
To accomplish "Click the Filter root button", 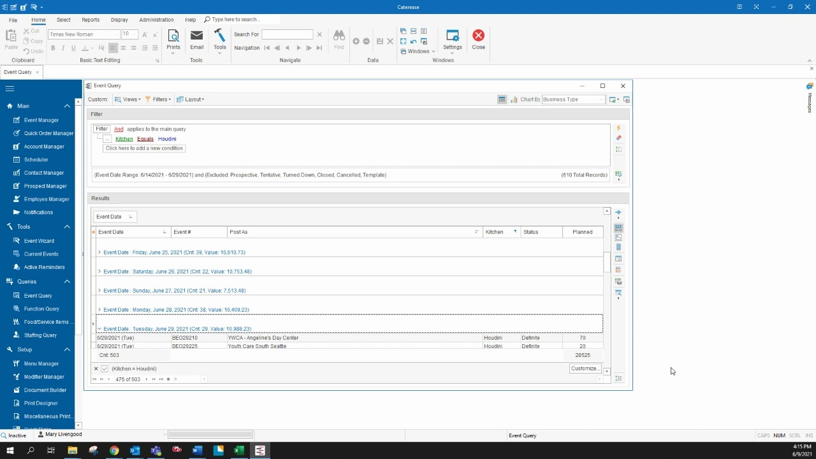I will pos(101,129).
